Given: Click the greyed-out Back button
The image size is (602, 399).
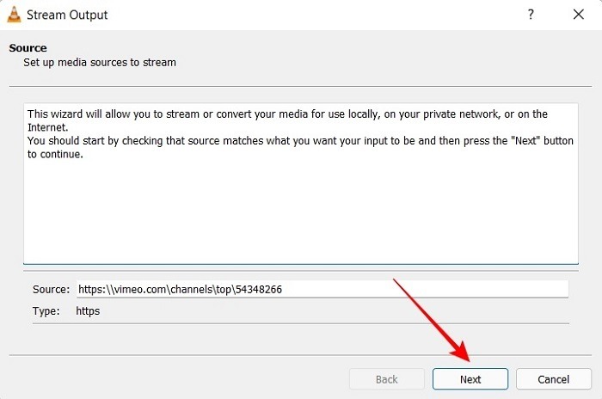Looking at the screenshot, I should click(x=387, y=379).
